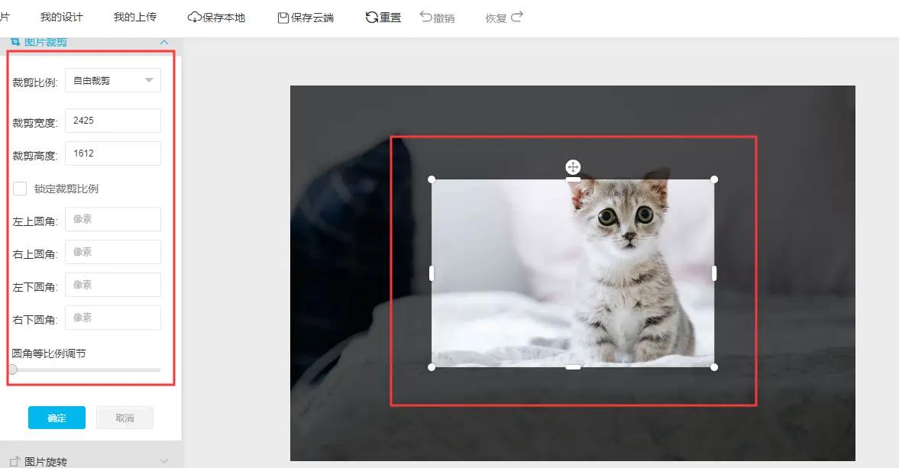
Task: Click the 图片旋转 rotate icon
Action: click(15, 461)
